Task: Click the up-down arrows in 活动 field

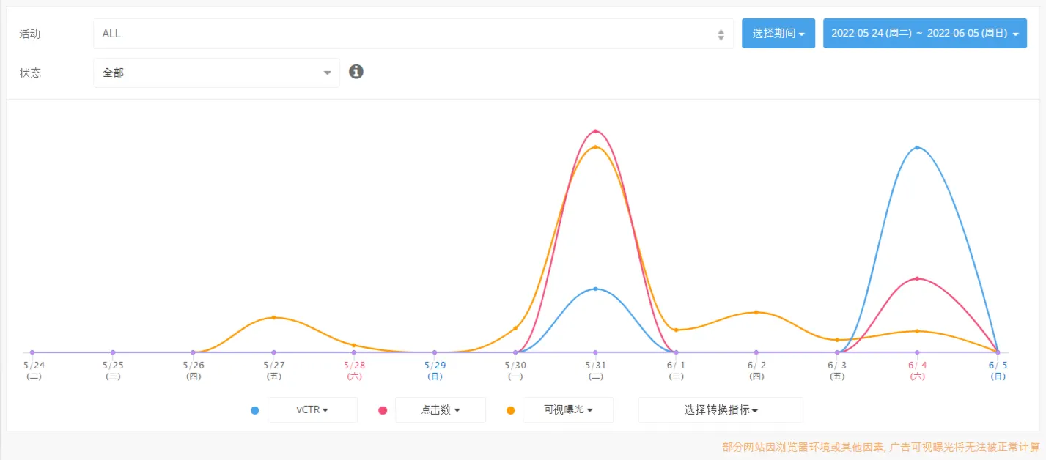Action: pos(721,34)
